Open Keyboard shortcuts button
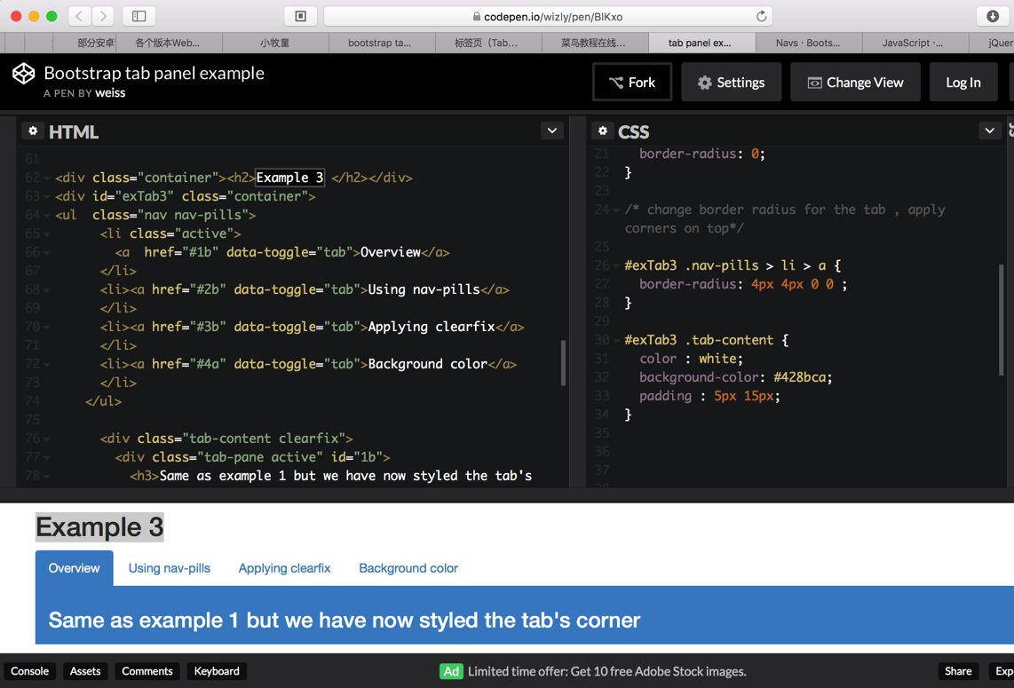1014x688 pixels. click(x=217, y=671)
